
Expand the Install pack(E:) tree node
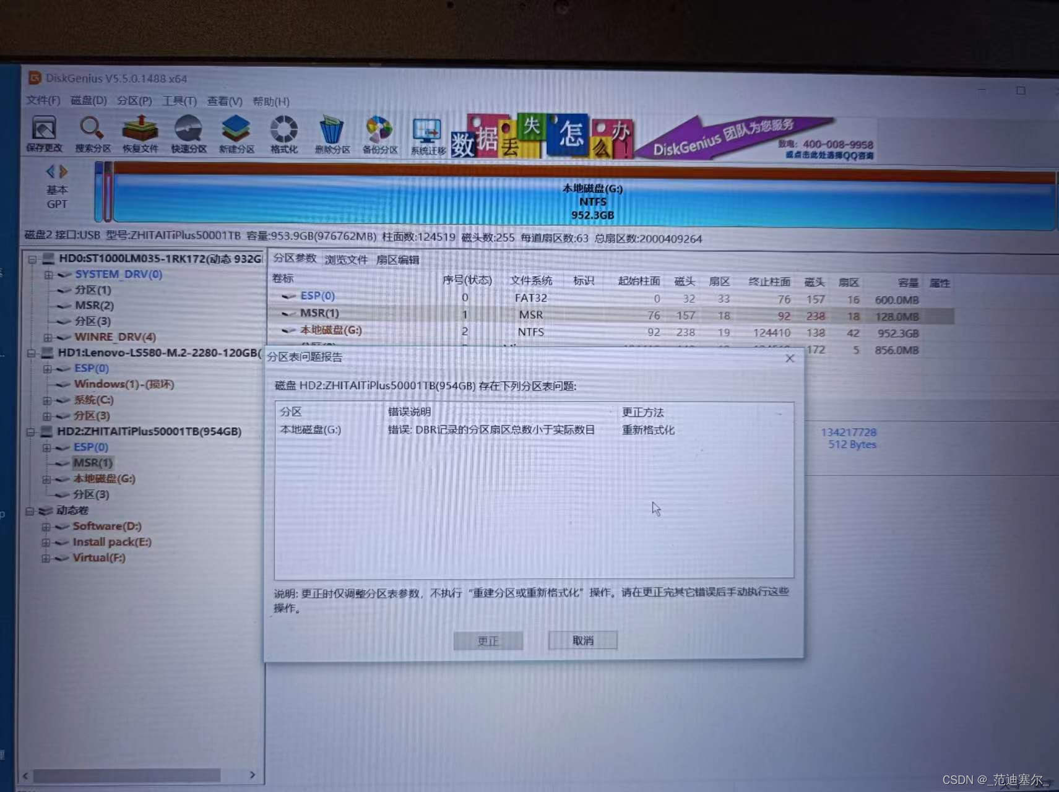[x=46, y=543]
